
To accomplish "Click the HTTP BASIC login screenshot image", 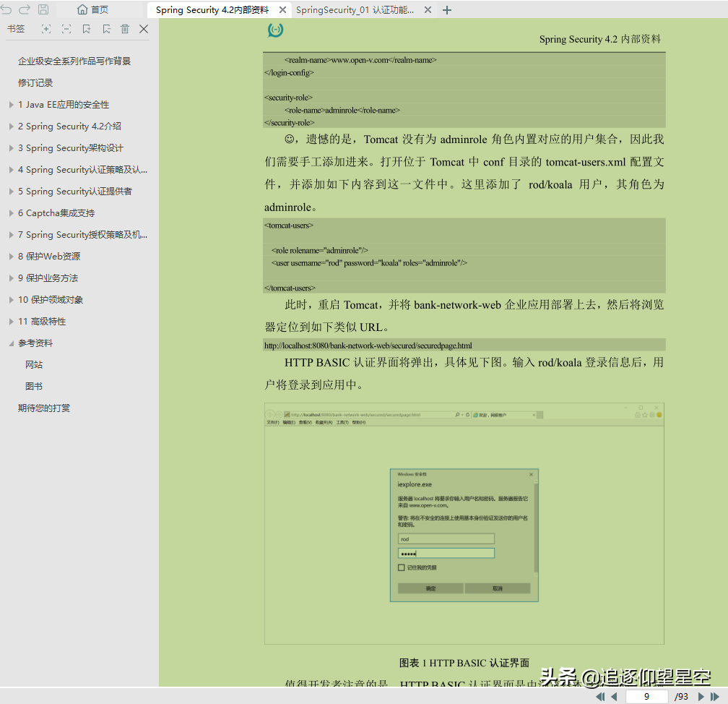I will [464, 524].
